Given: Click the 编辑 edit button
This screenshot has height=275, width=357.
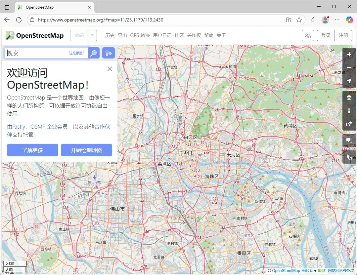Looking at the screenshot, I should [x=79, y=35].
